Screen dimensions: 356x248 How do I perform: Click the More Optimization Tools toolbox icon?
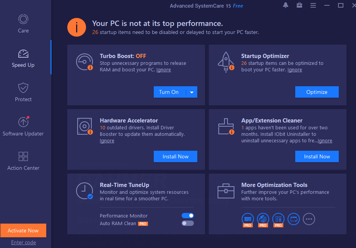coord(226,191)
